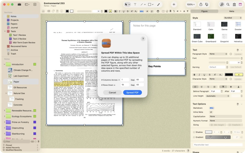The width and height of the screenshot is (245, 153).
Task: Open the Lab Experiment idea space
Action: click(x=21, y=76)
